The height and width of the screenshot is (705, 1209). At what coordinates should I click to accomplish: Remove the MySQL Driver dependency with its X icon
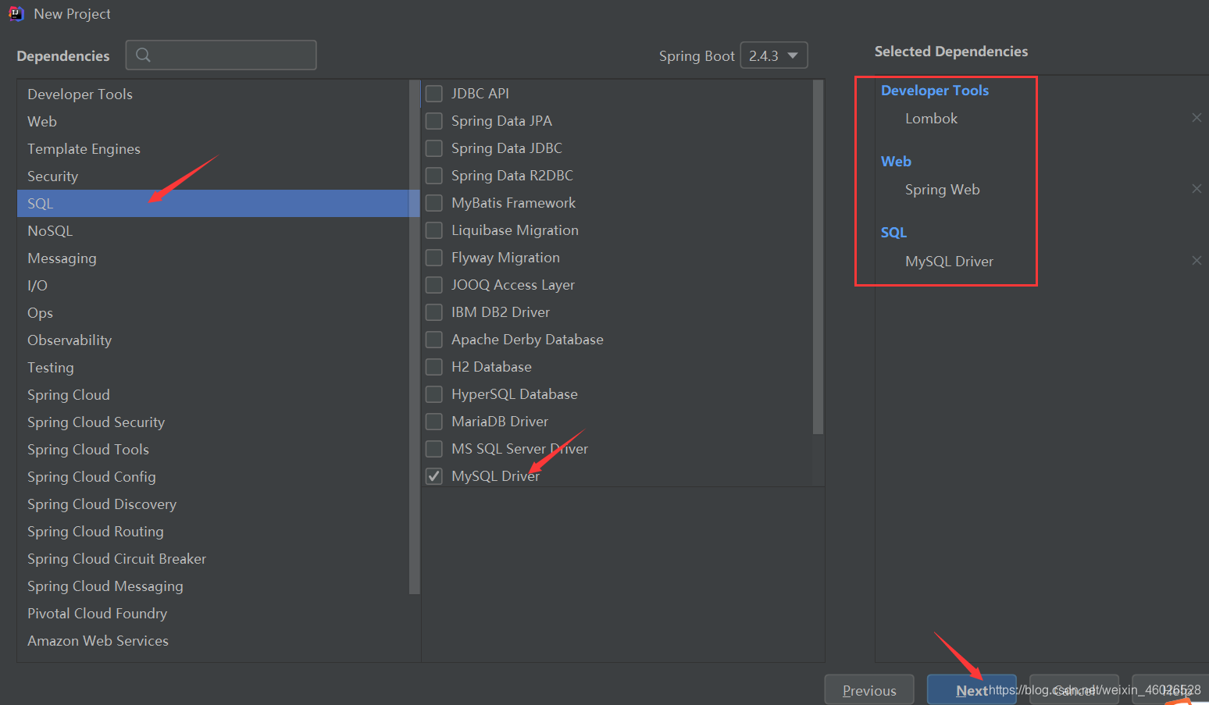coord(1197,261)
